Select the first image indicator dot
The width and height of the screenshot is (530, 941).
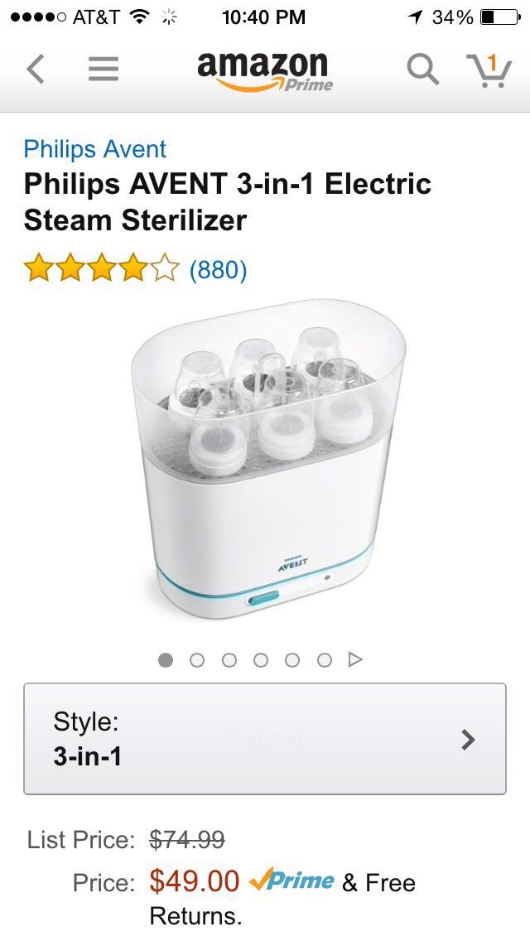[x=166, y=660]
